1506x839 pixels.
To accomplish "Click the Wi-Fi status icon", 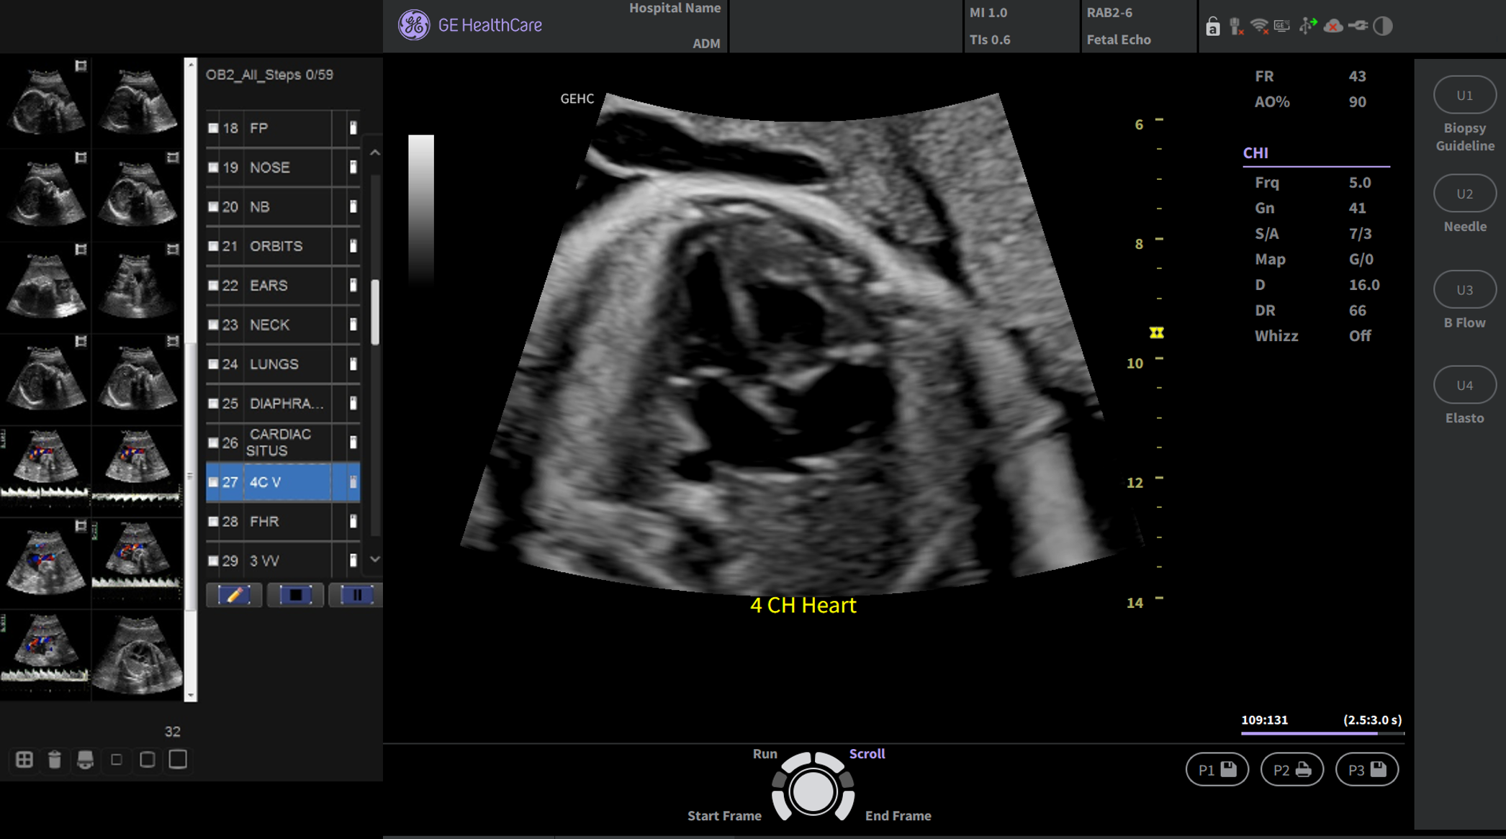I will [x=1259, y=27].
